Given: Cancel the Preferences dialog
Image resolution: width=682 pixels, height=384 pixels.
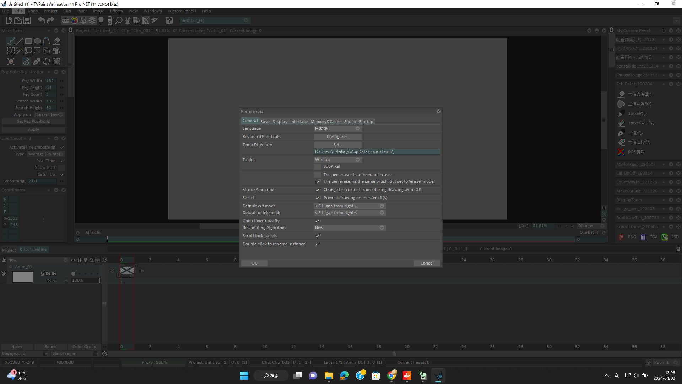Looking at the screenshot, I should [x=427, y=263].
